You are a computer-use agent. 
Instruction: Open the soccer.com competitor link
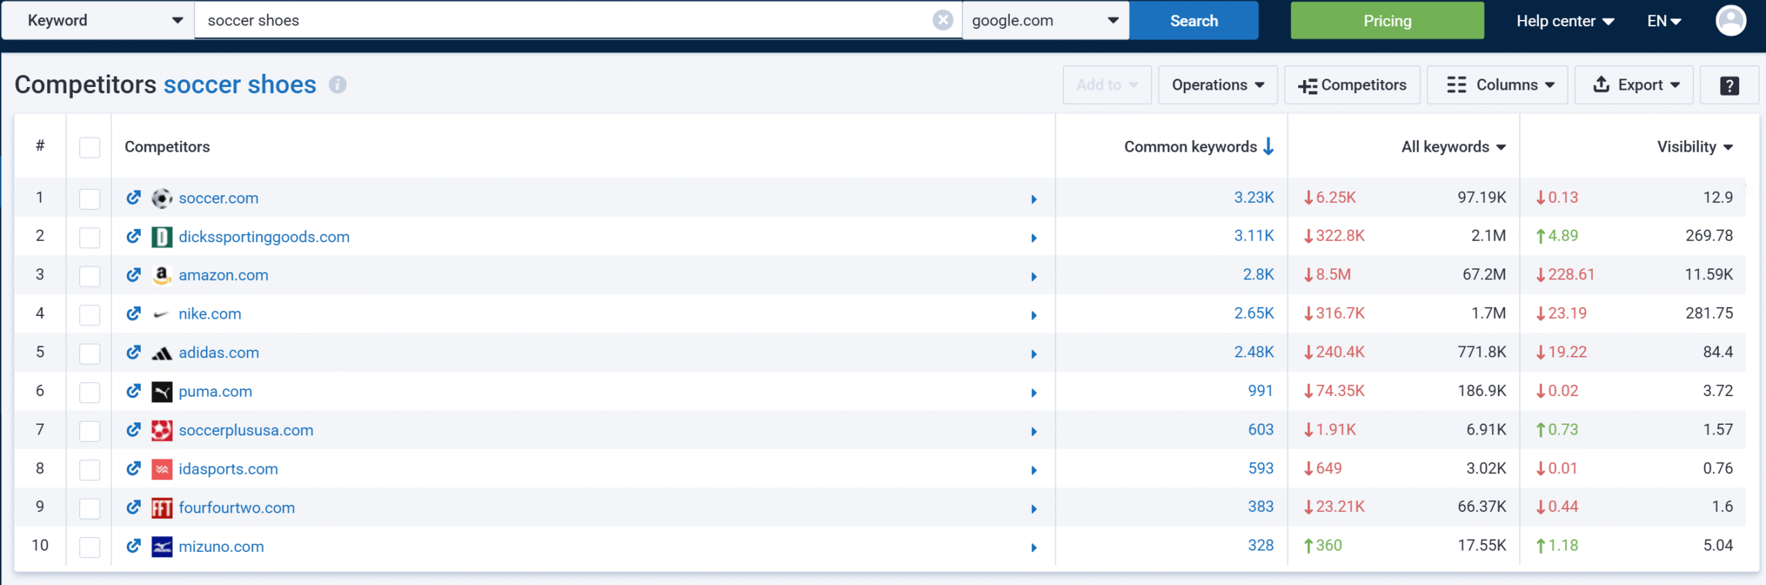pos(219,198)
